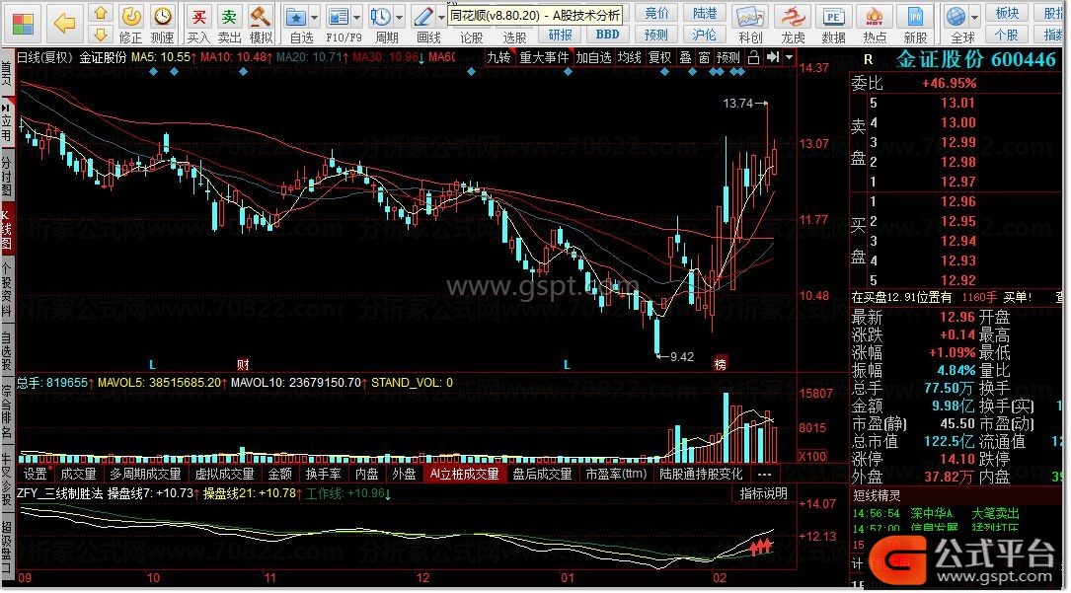Click the toolbar 预测 button under 竞价

[x=656, y=35]
